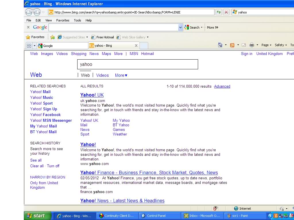The image size is (294, 220).
Task: Click the Refresh page icon
Action: click(x=218, y=12)
